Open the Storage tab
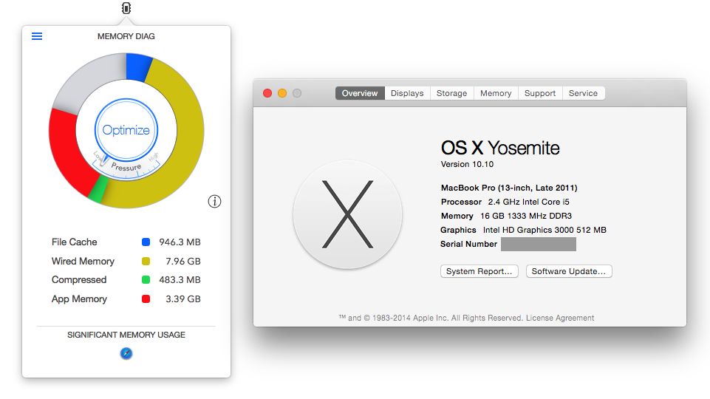 [x=452, y=93]
